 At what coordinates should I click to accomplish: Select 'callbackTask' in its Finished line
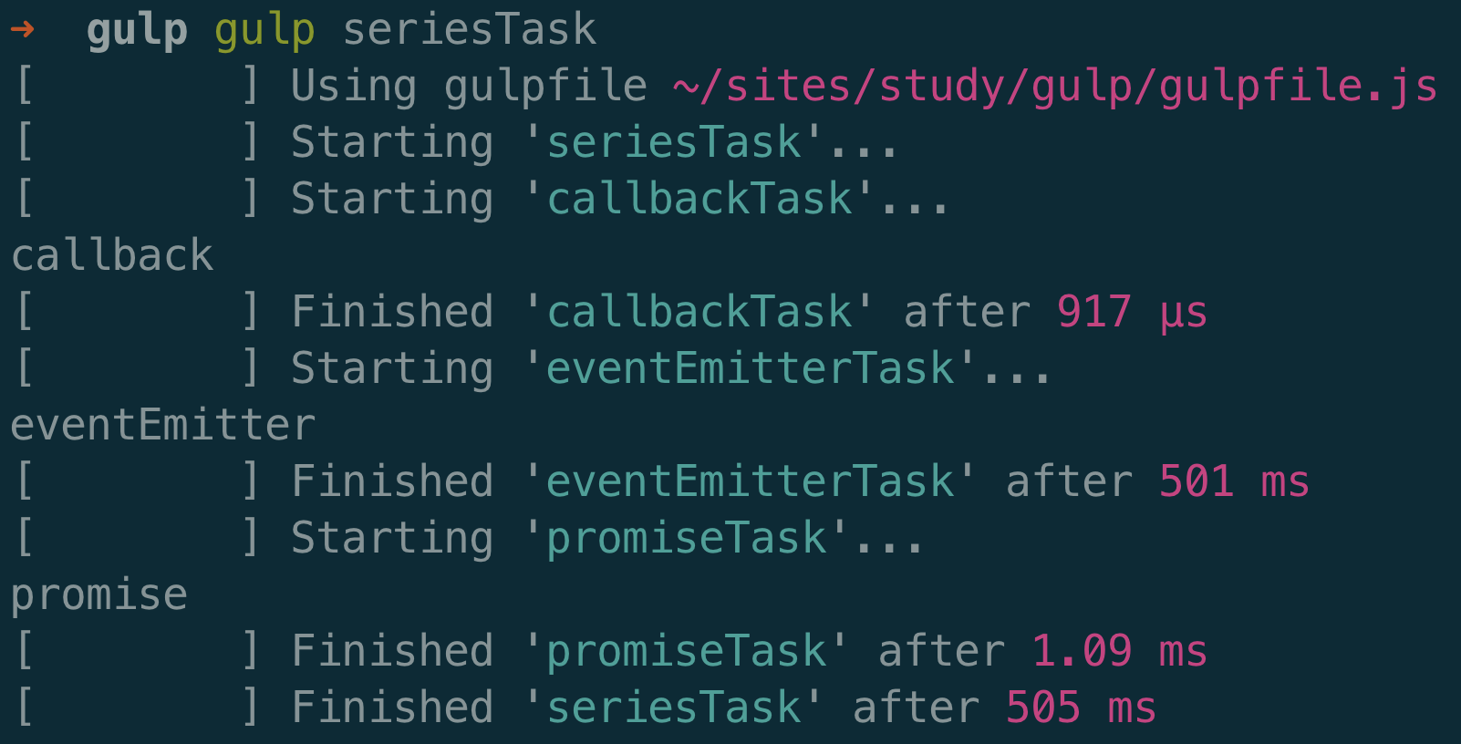699,313
